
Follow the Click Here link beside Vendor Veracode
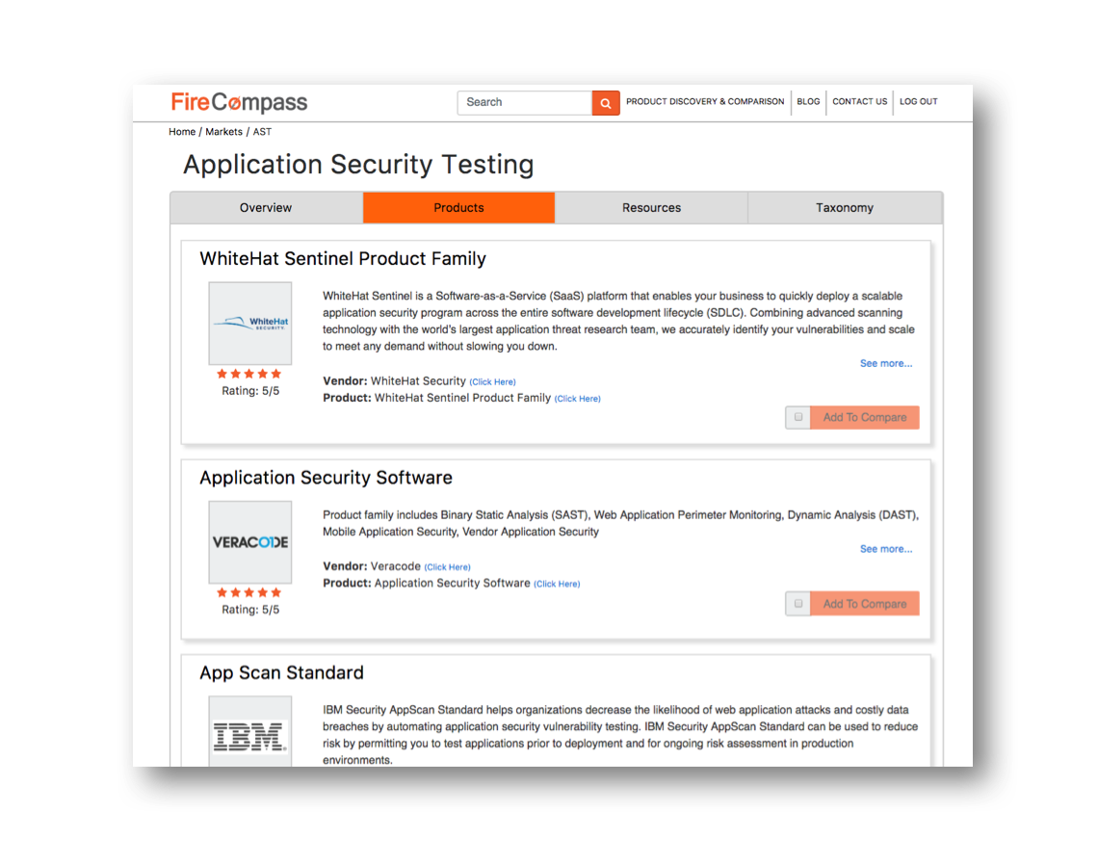click(448, 567)
